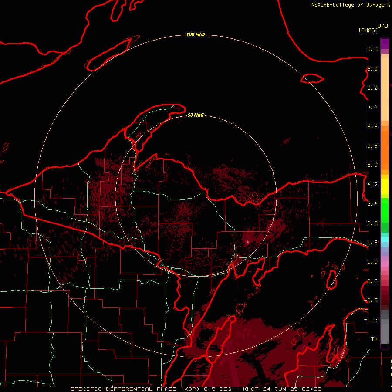Click the 3.4 legend value
The height and width of the screenshot is (392, 392).
point(372,204)
